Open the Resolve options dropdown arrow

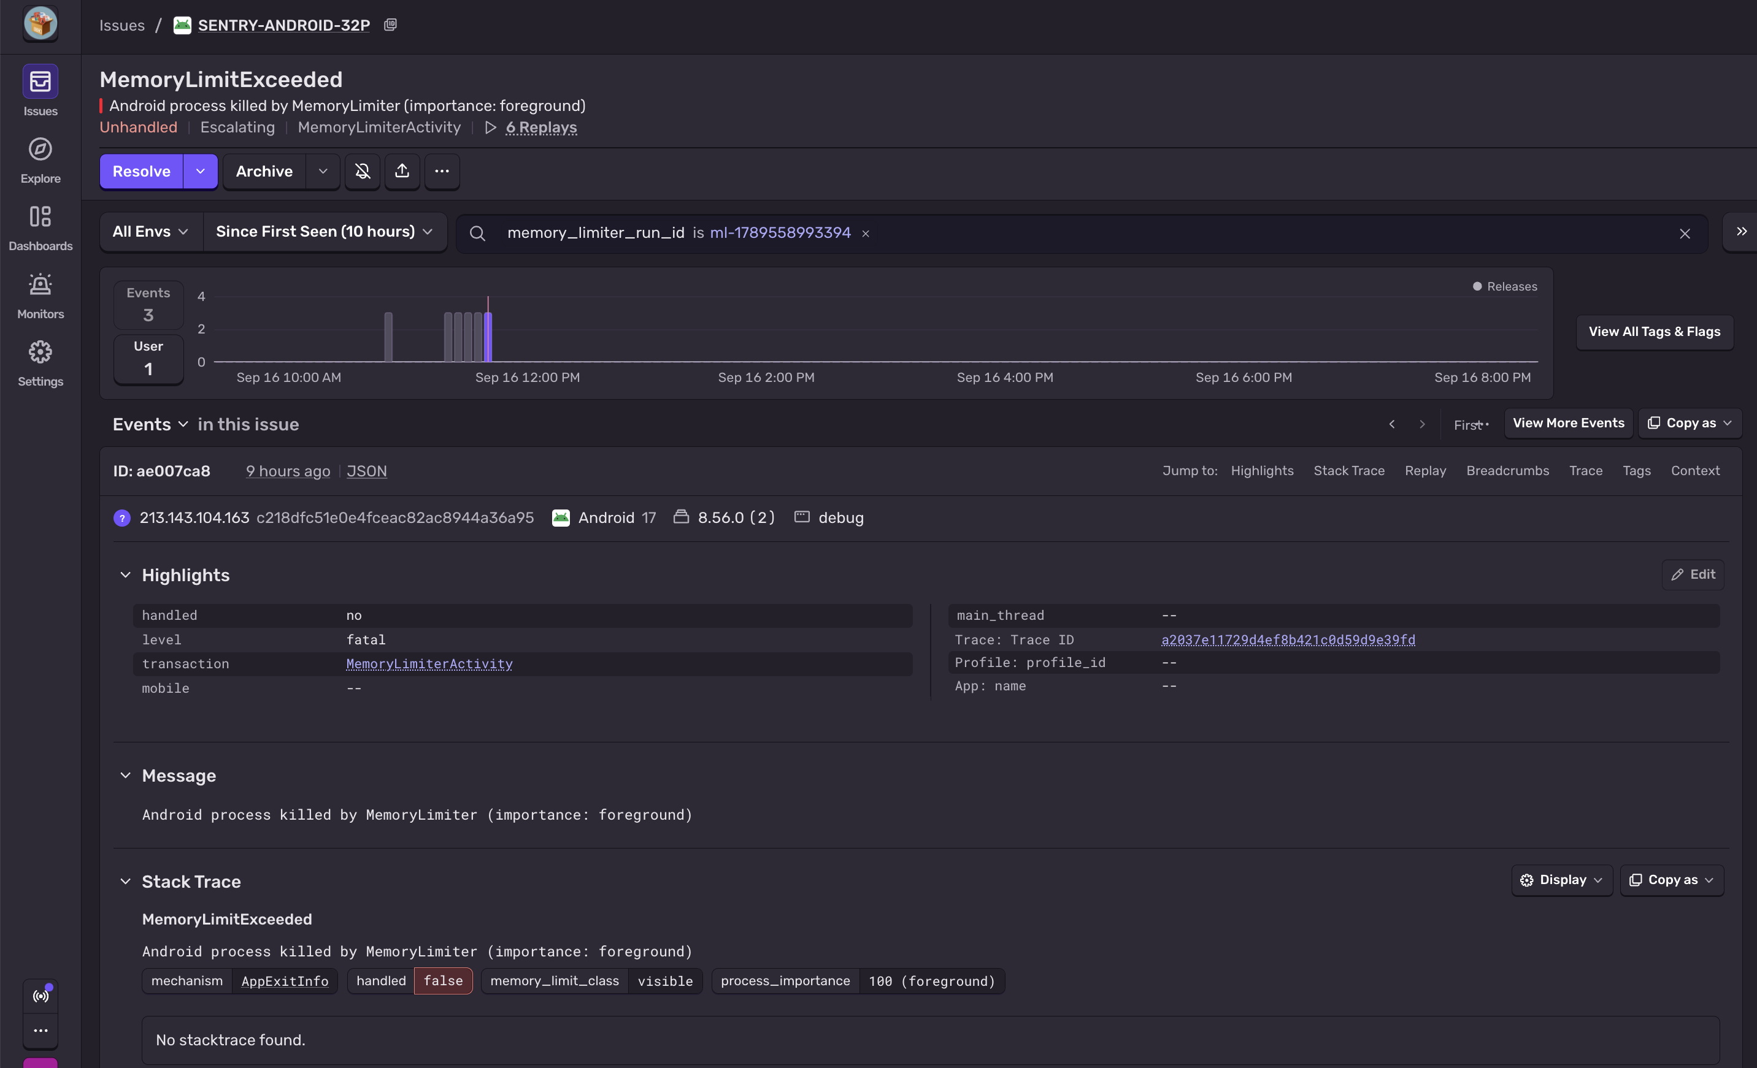[x=201, y=171]
